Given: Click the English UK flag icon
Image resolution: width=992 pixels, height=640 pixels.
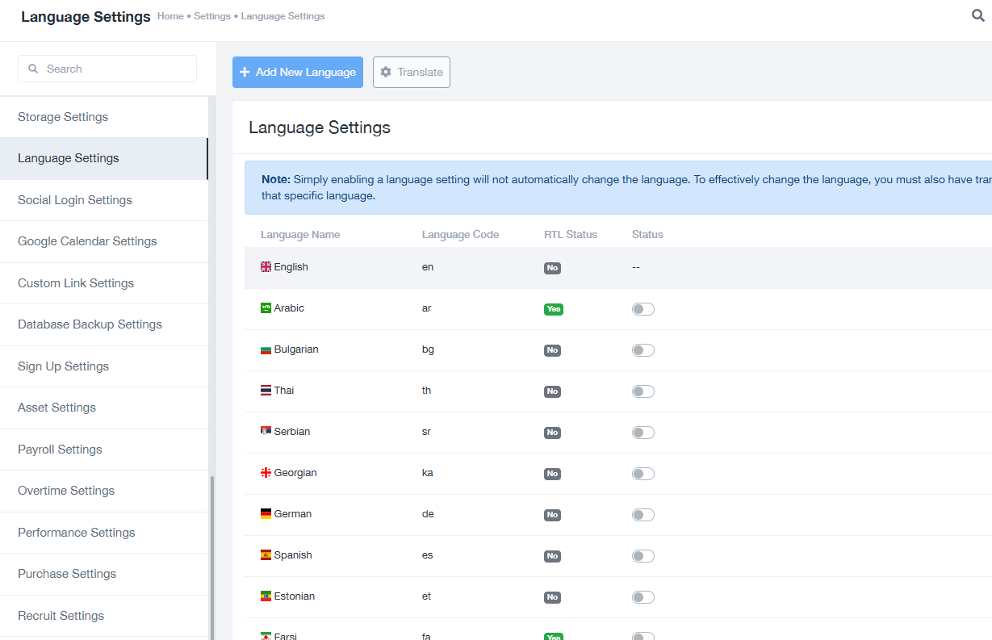Looking at the screenshot, I should click(266, 267).
